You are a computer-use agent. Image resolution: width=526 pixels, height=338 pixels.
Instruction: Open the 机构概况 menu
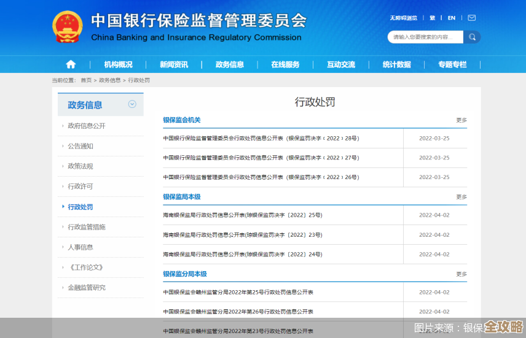[x=118, y=64]
